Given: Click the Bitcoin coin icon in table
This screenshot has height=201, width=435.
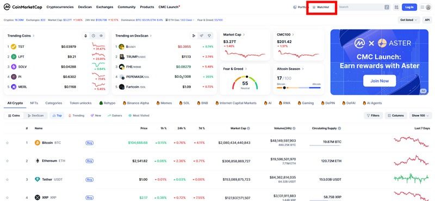Looking at the screenshot, I should pyautogui.click(x=38, y=143).
